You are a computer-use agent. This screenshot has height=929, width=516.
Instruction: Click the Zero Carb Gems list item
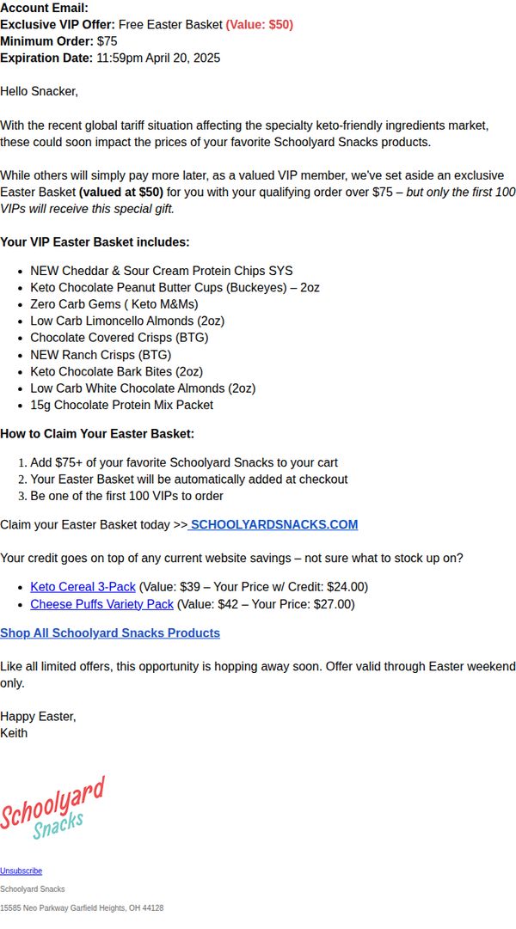pos(114,304)
